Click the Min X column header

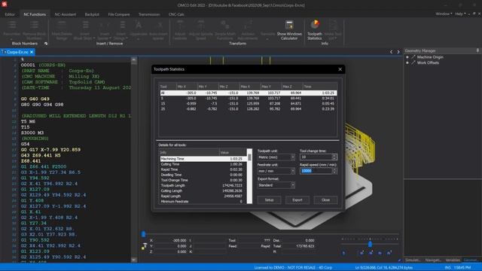[x=187, y=87]
